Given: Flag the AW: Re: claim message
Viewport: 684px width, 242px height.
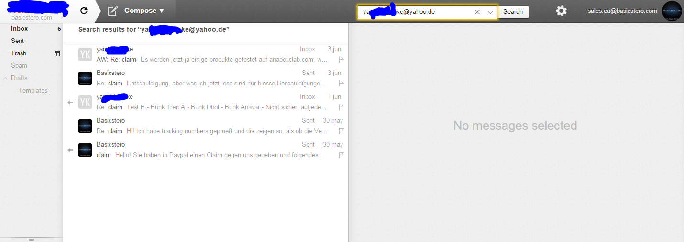Looking at the screenshot, I should [x=342, y=60].
